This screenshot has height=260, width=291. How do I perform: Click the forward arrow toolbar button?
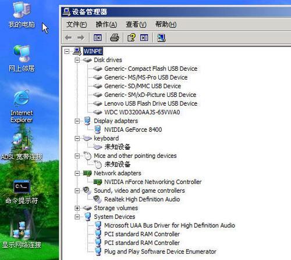pyautogui.click(x=81, y=38)
